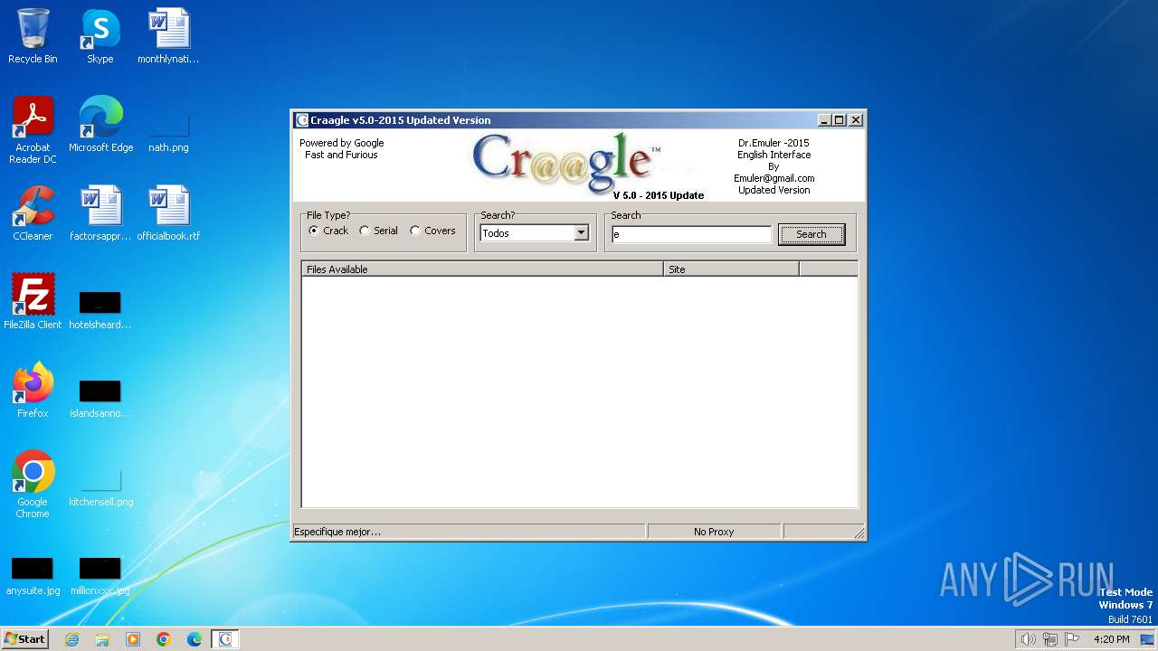
Task: Click the Action Center flag icon
Action: coord(1072,639)
